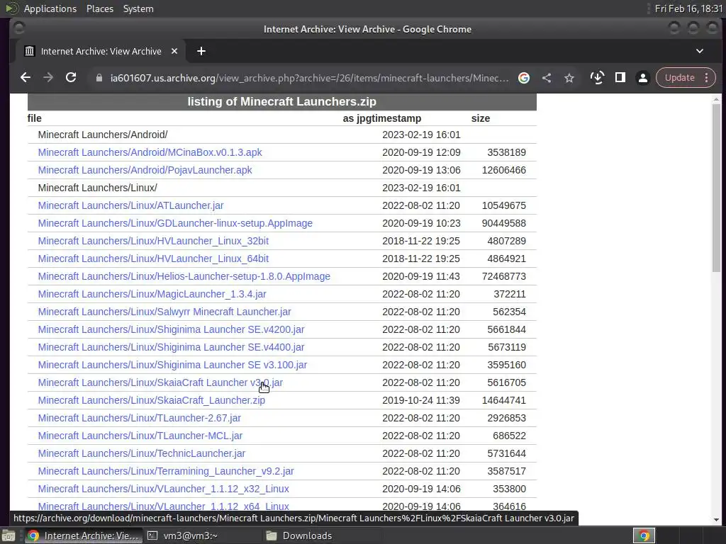The image size is (726, 544).
Task: Click Shiginima Launcher SE.v4400.jar link
Action: click(171, 347)
